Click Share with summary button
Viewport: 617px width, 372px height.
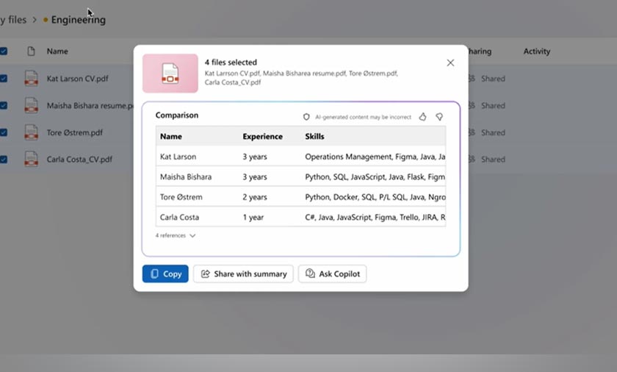click(243, 274)
